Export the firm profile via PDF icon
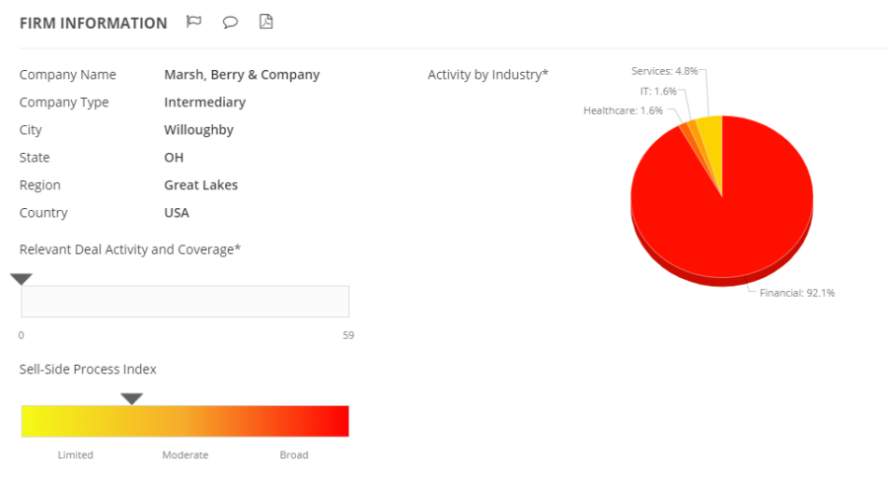Viewport: 888px width, 488px height. (x=266, y=22)
